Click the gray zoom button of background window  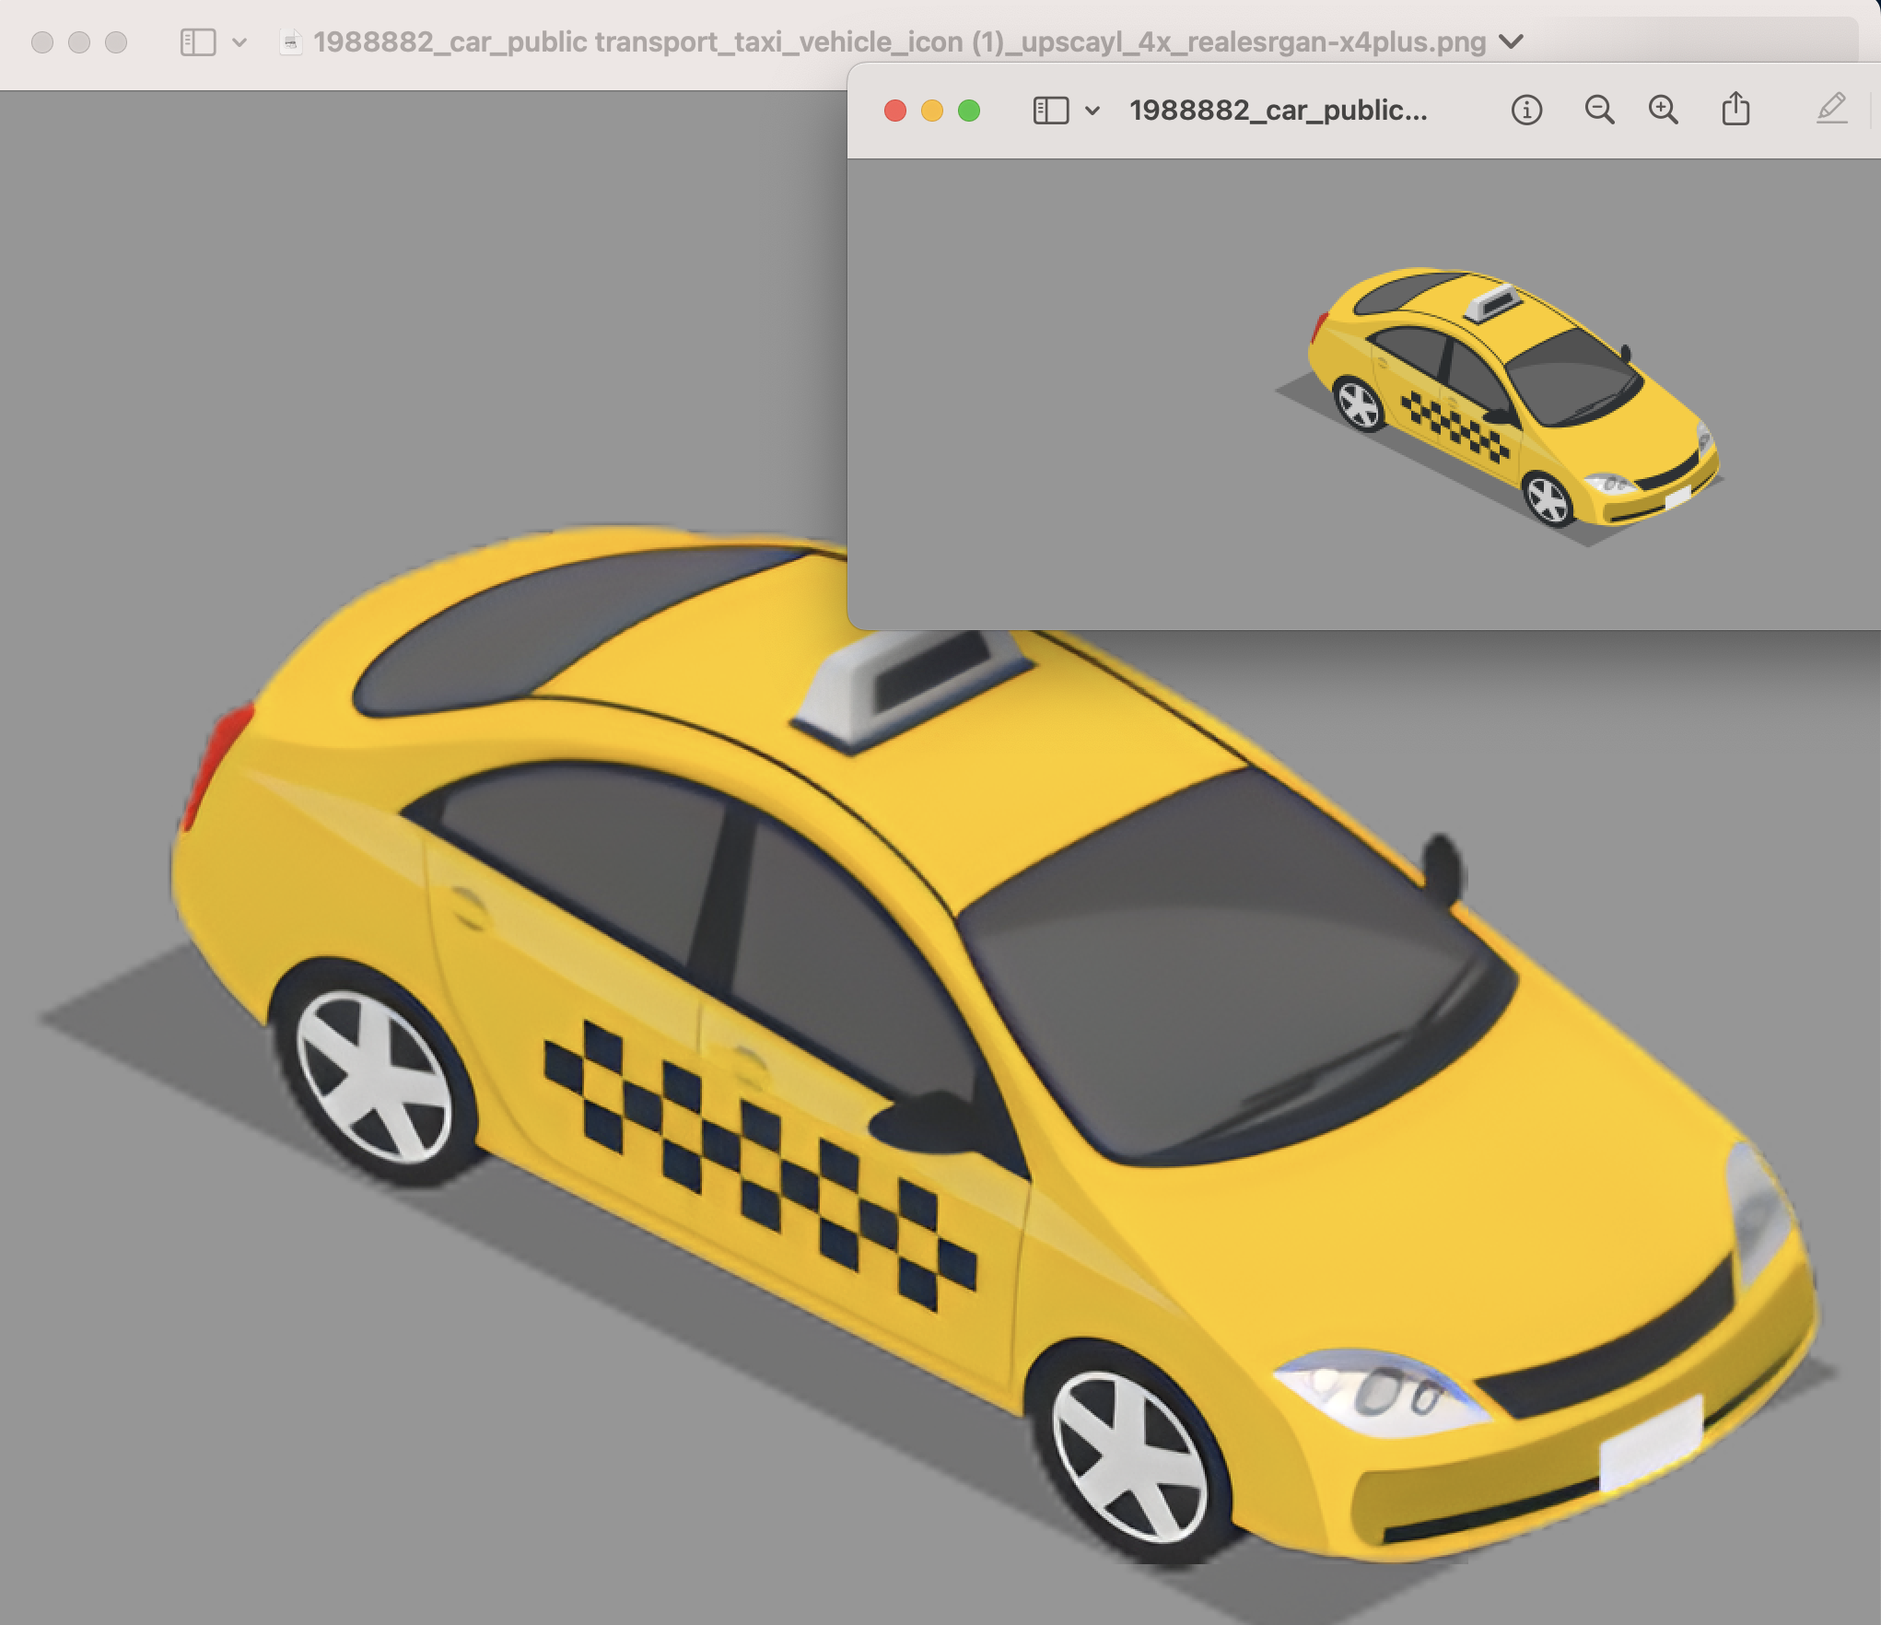coord(116,42)
